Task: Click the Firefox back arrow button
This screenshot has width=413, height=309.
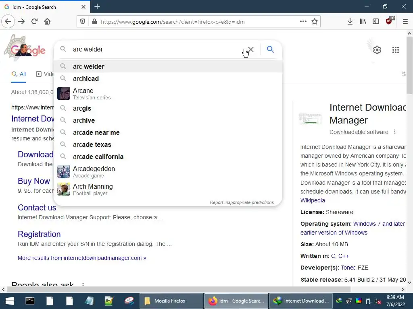Action: 8,22
